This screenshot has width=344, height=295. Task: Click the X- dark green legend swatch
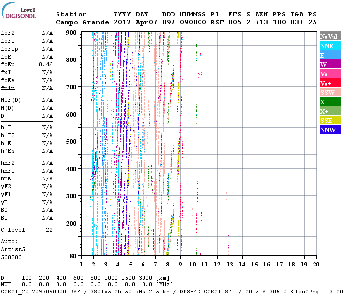click(x=330, y=102)
